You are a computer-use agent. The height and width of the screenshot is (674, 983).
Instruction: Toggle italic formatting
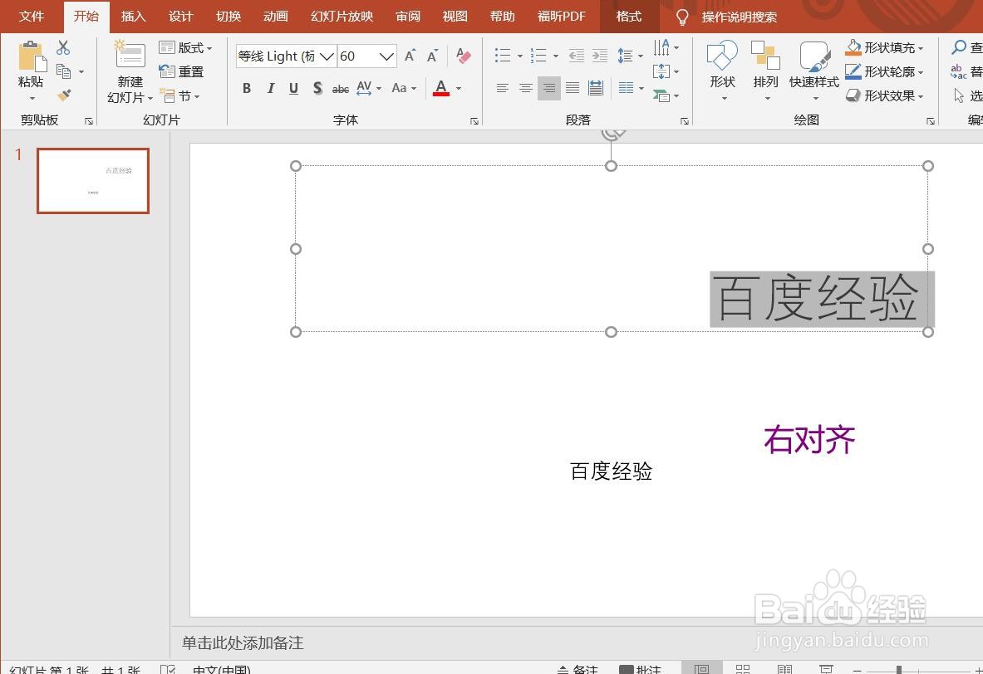point(270,88)
